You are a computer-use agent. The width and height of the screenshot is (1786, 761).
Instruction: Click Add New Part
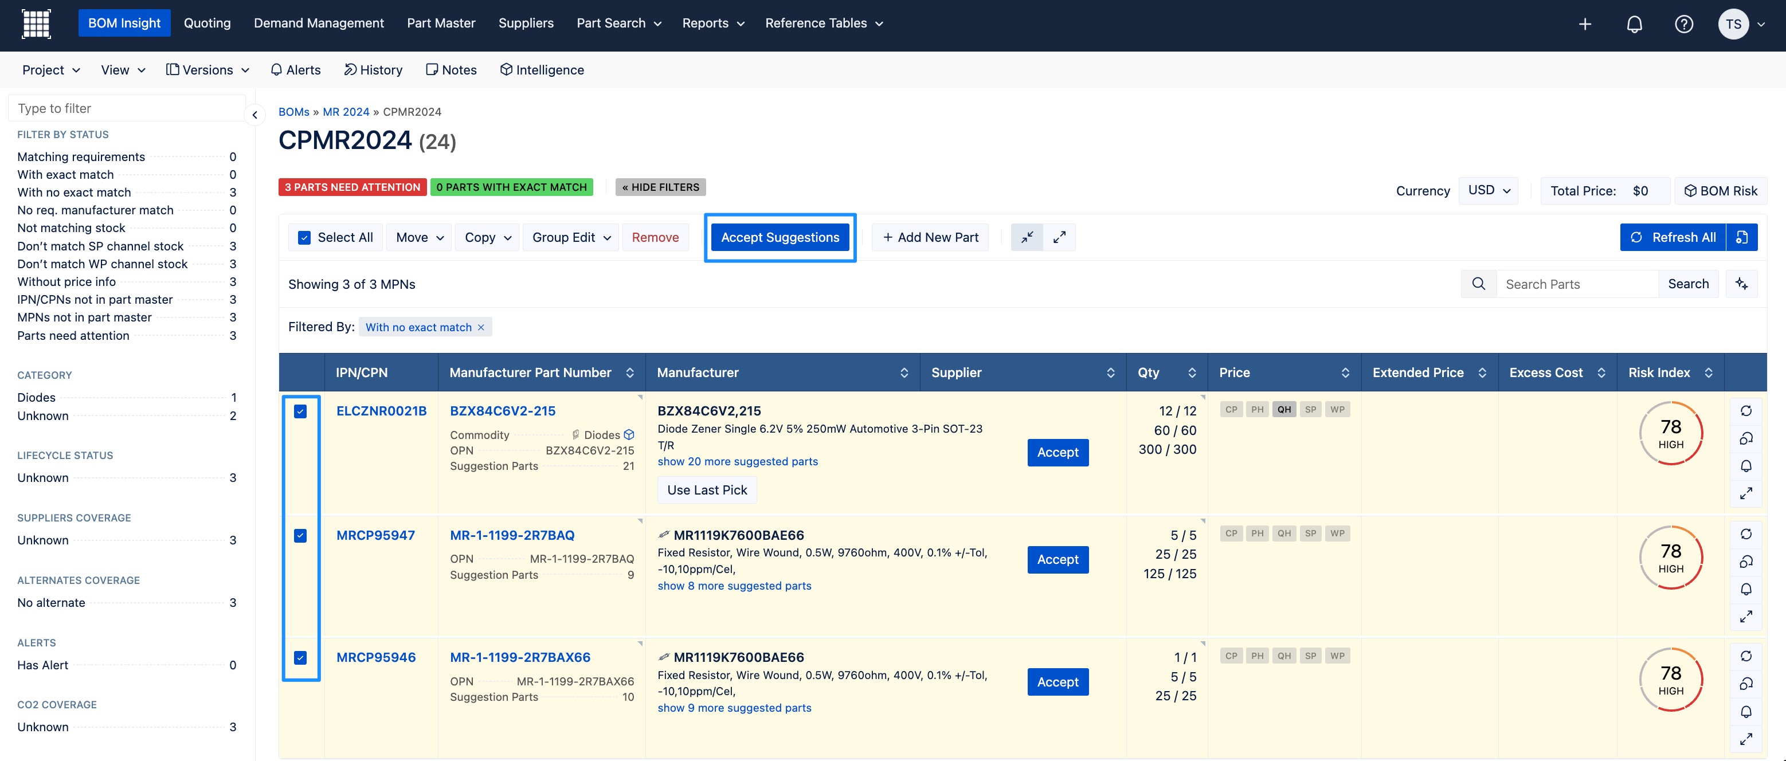pos(930,238)
